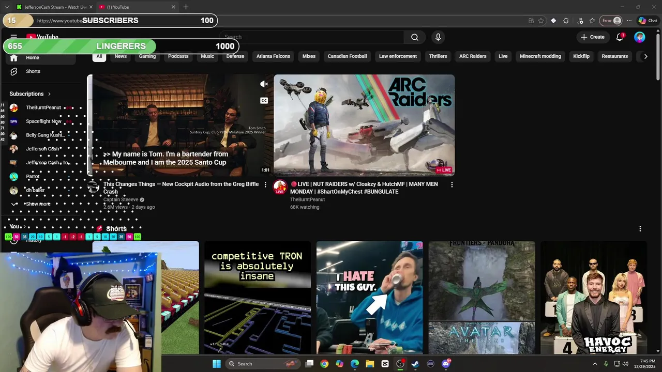The image size is (662, 372).
Task: Open competitive TRON short thumbnail
Action: click(258, 298)
